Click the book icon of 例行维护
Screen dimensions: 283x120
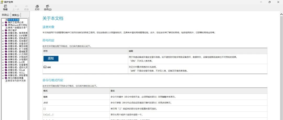point(6,30)
